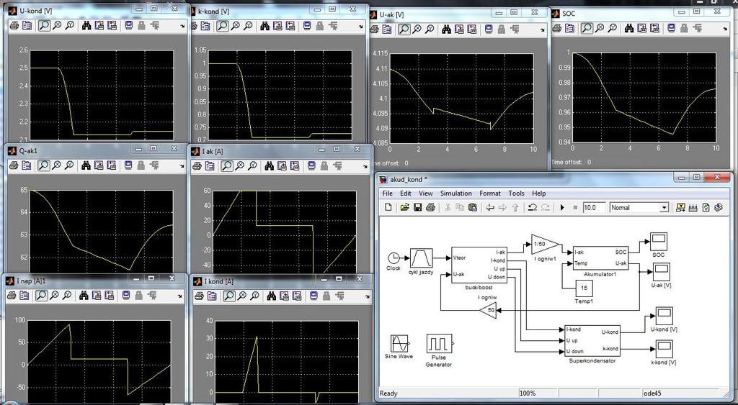
Task: Toggle Floating scope in I kond [A] scope
Action: [x=314, y=296]
